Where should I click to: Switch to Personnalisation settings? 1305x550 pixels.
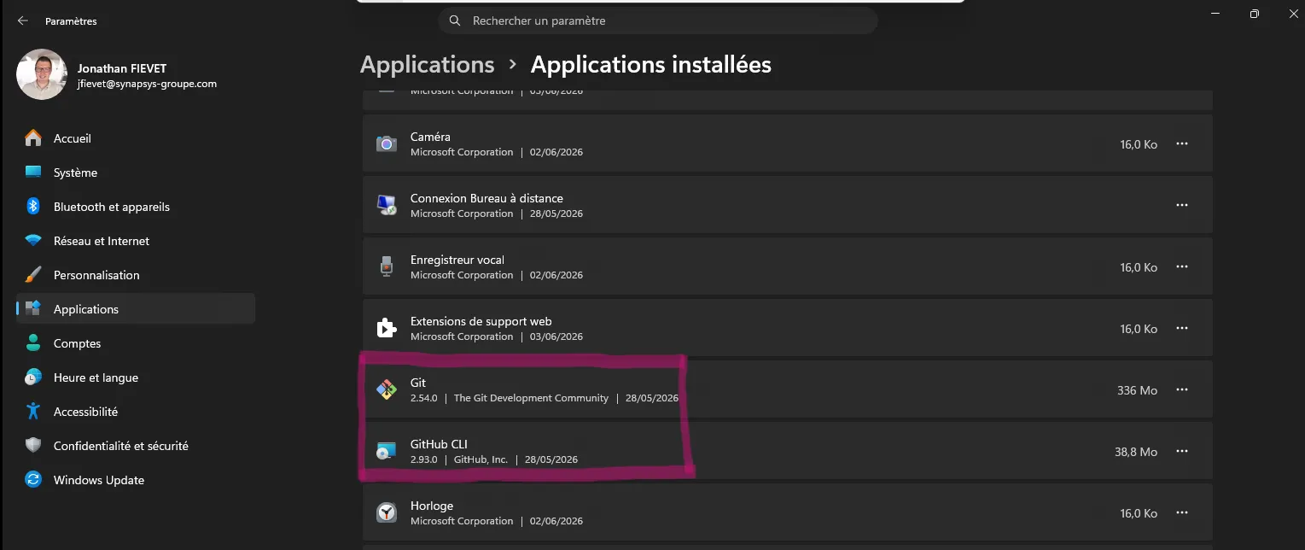coord(136,275)
